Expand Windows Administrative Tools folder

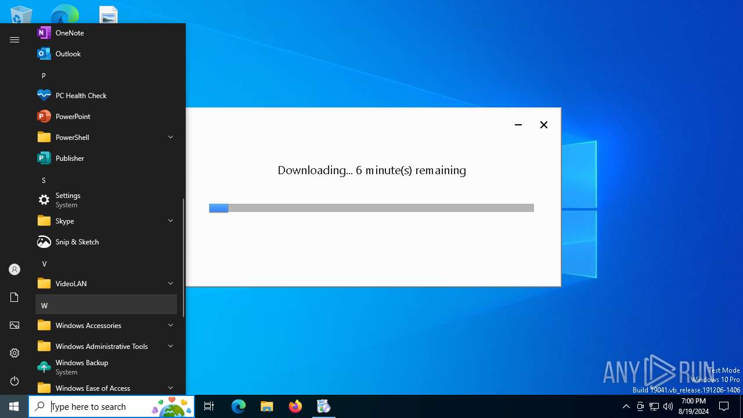106,347
